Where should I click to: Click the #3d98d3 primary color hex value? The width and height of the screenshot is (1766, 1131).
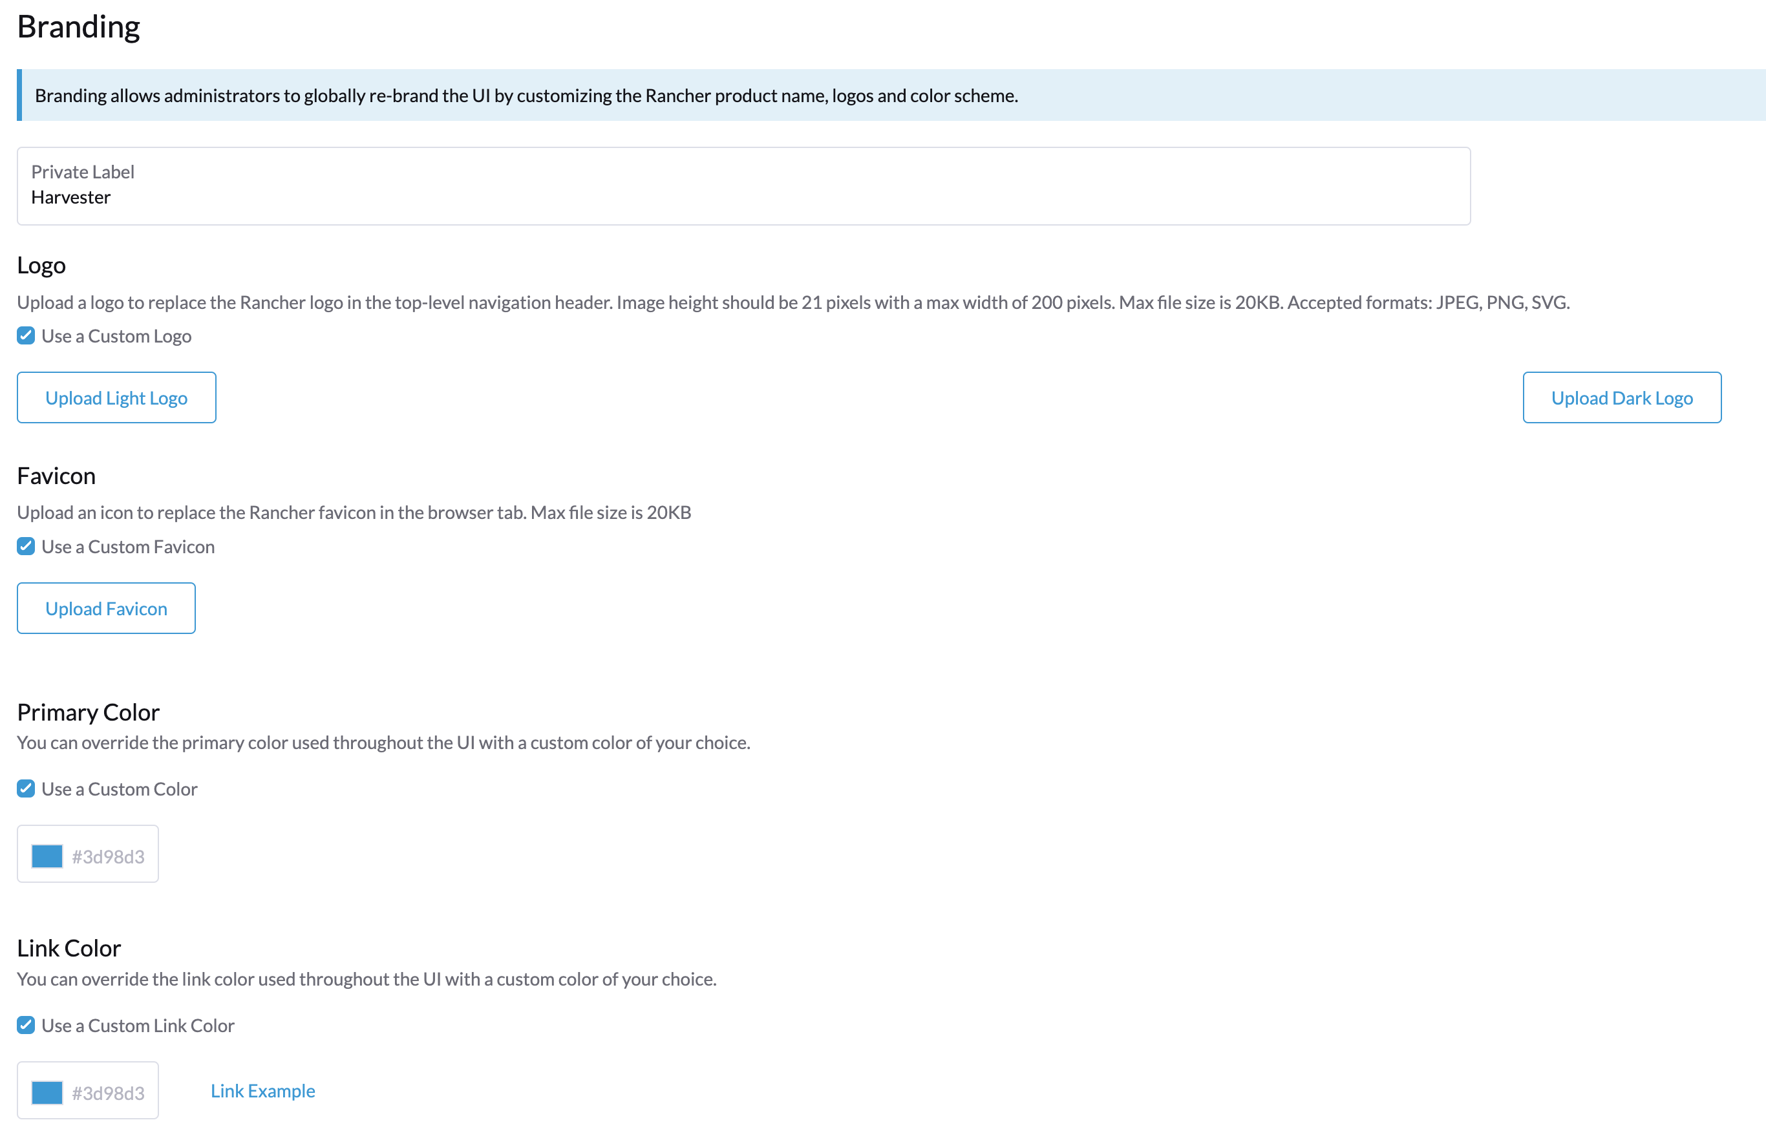109,854
